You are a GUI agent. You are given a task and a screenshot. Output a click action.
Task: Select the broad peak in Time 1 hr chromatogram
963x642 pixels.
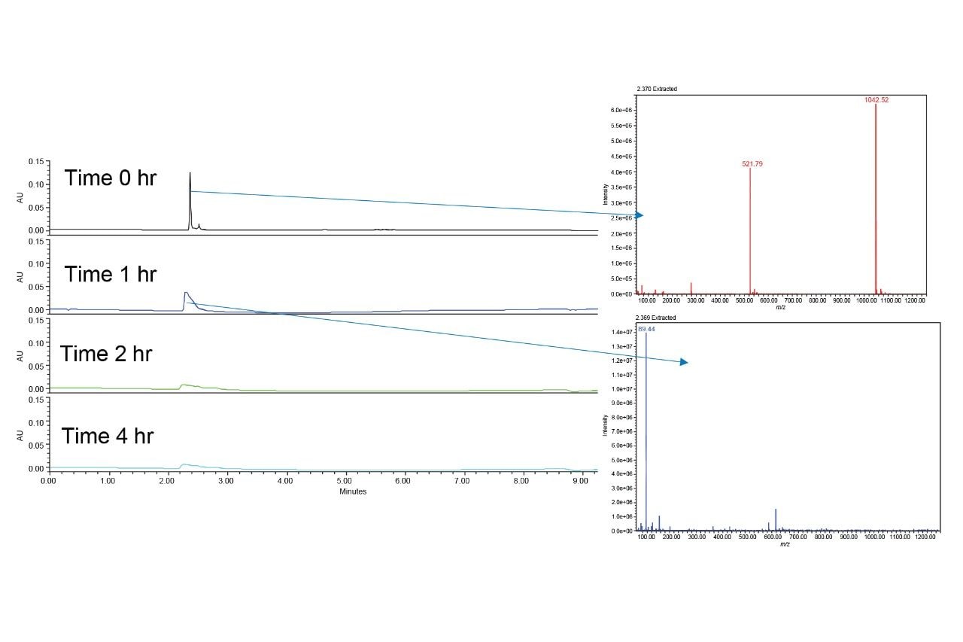pyautogui.click(x=186, y=298)
